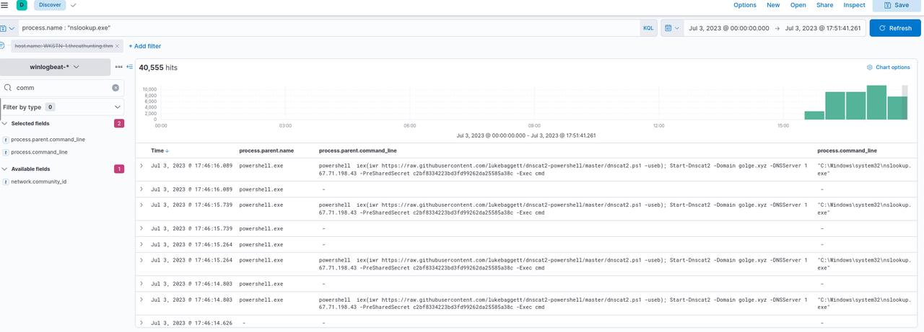The image size is (924, 332).
Task: Toggle the KQL query language switch
Action: pyautogui.click(x=648, y=28)
